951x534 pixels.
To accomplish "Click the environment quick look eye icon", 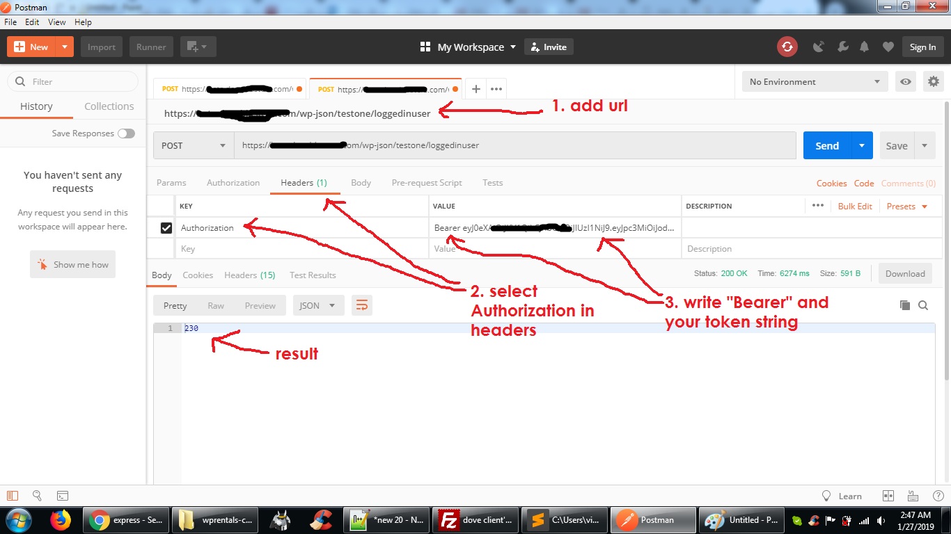I will point(905,81).
